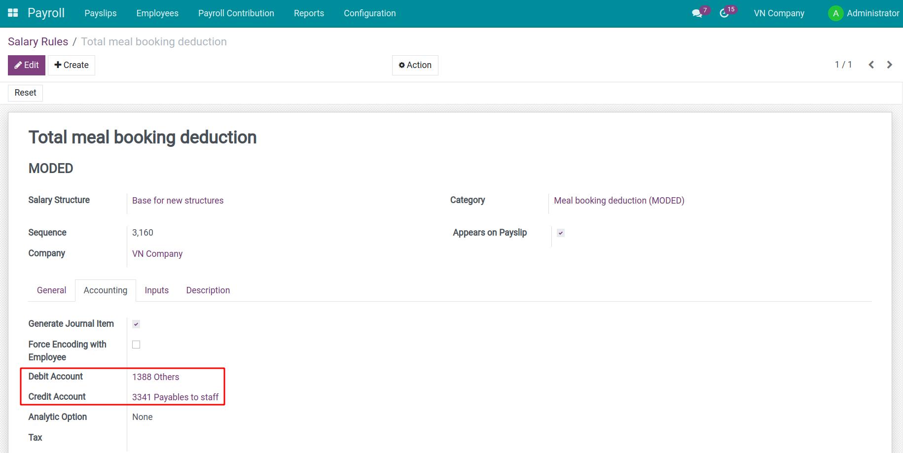The height and width of the screenshot is (453, 903).
Task: Open the Action menu
Action: click(415, 65)
